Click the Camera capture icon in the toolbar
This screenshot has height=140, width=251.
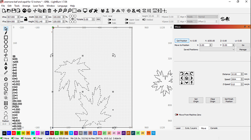pos(79,11)
